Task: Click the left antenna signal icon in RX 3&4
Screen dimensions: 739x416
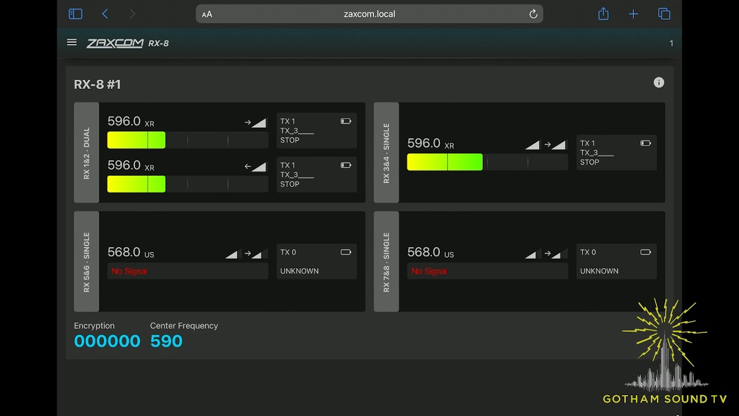Action: pyautogui.click(x=532, y=144)
